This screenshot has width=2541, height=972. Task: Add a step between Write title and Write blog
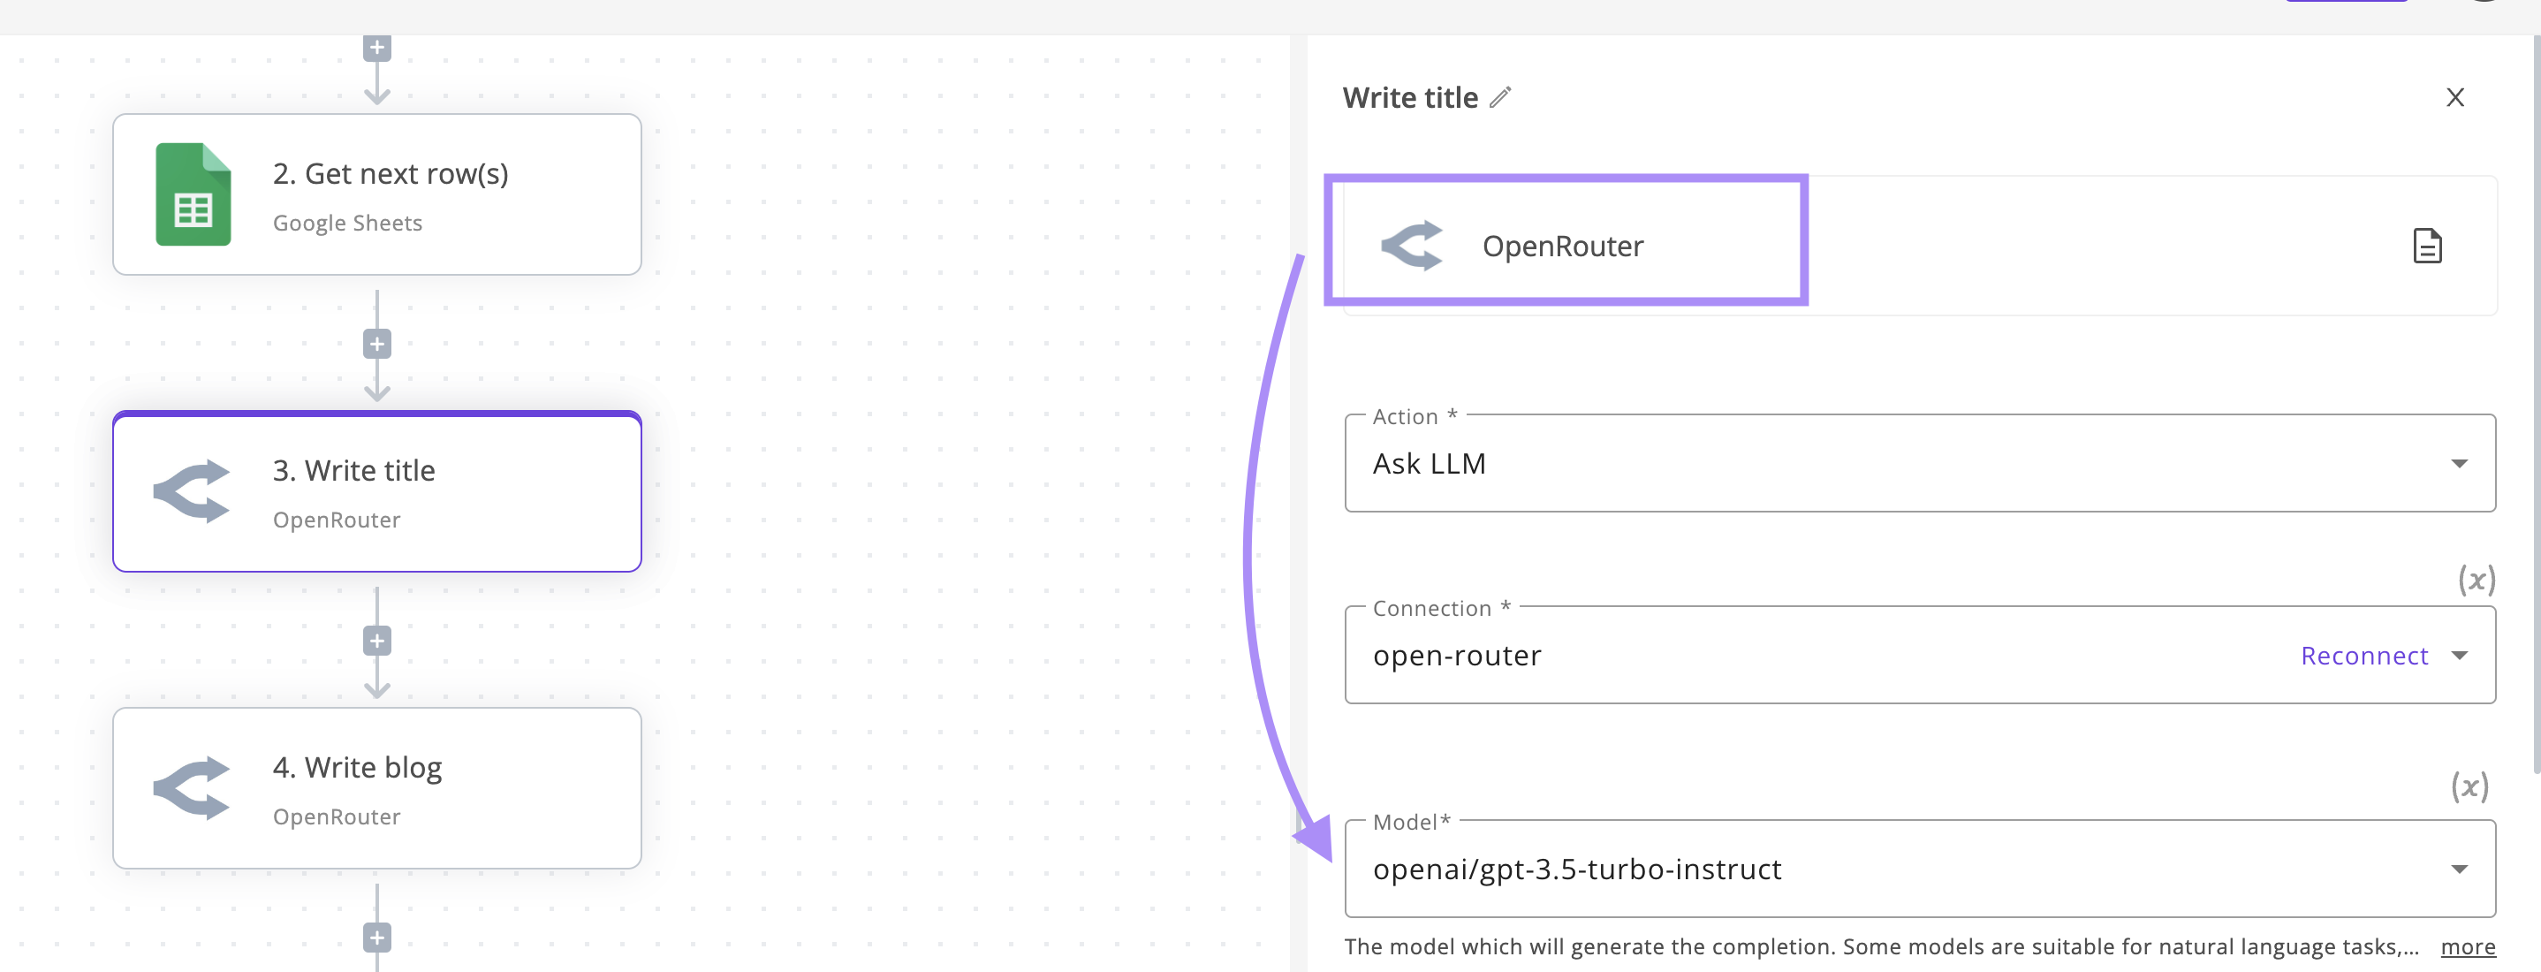376,642
